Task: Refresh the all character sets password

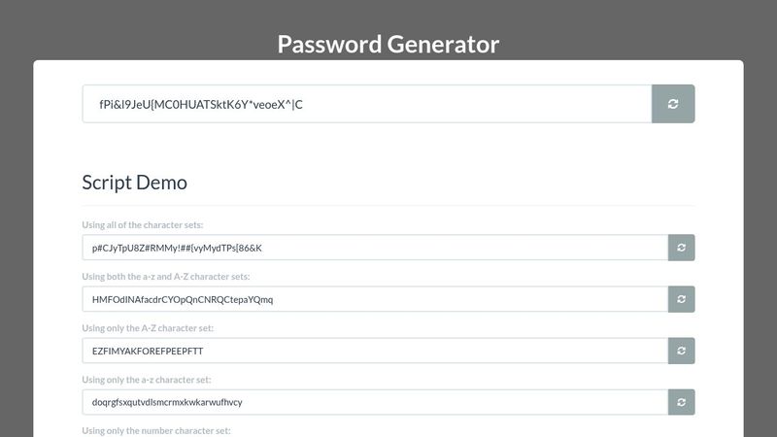Action: click(682, 248)
